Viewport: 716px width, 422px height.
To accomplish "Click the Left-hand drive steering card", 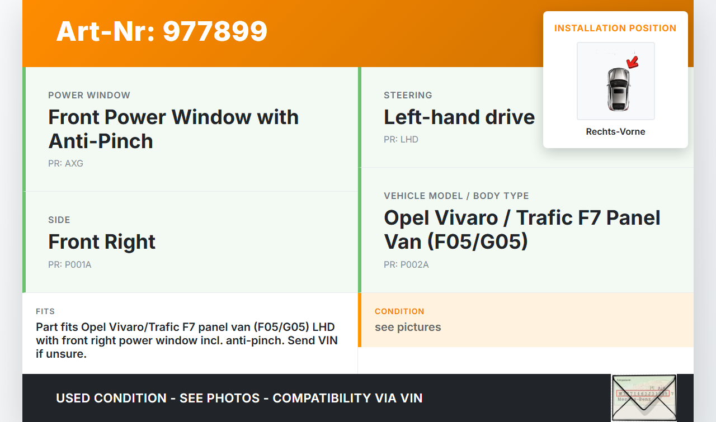I will click(x=526, y=117).
